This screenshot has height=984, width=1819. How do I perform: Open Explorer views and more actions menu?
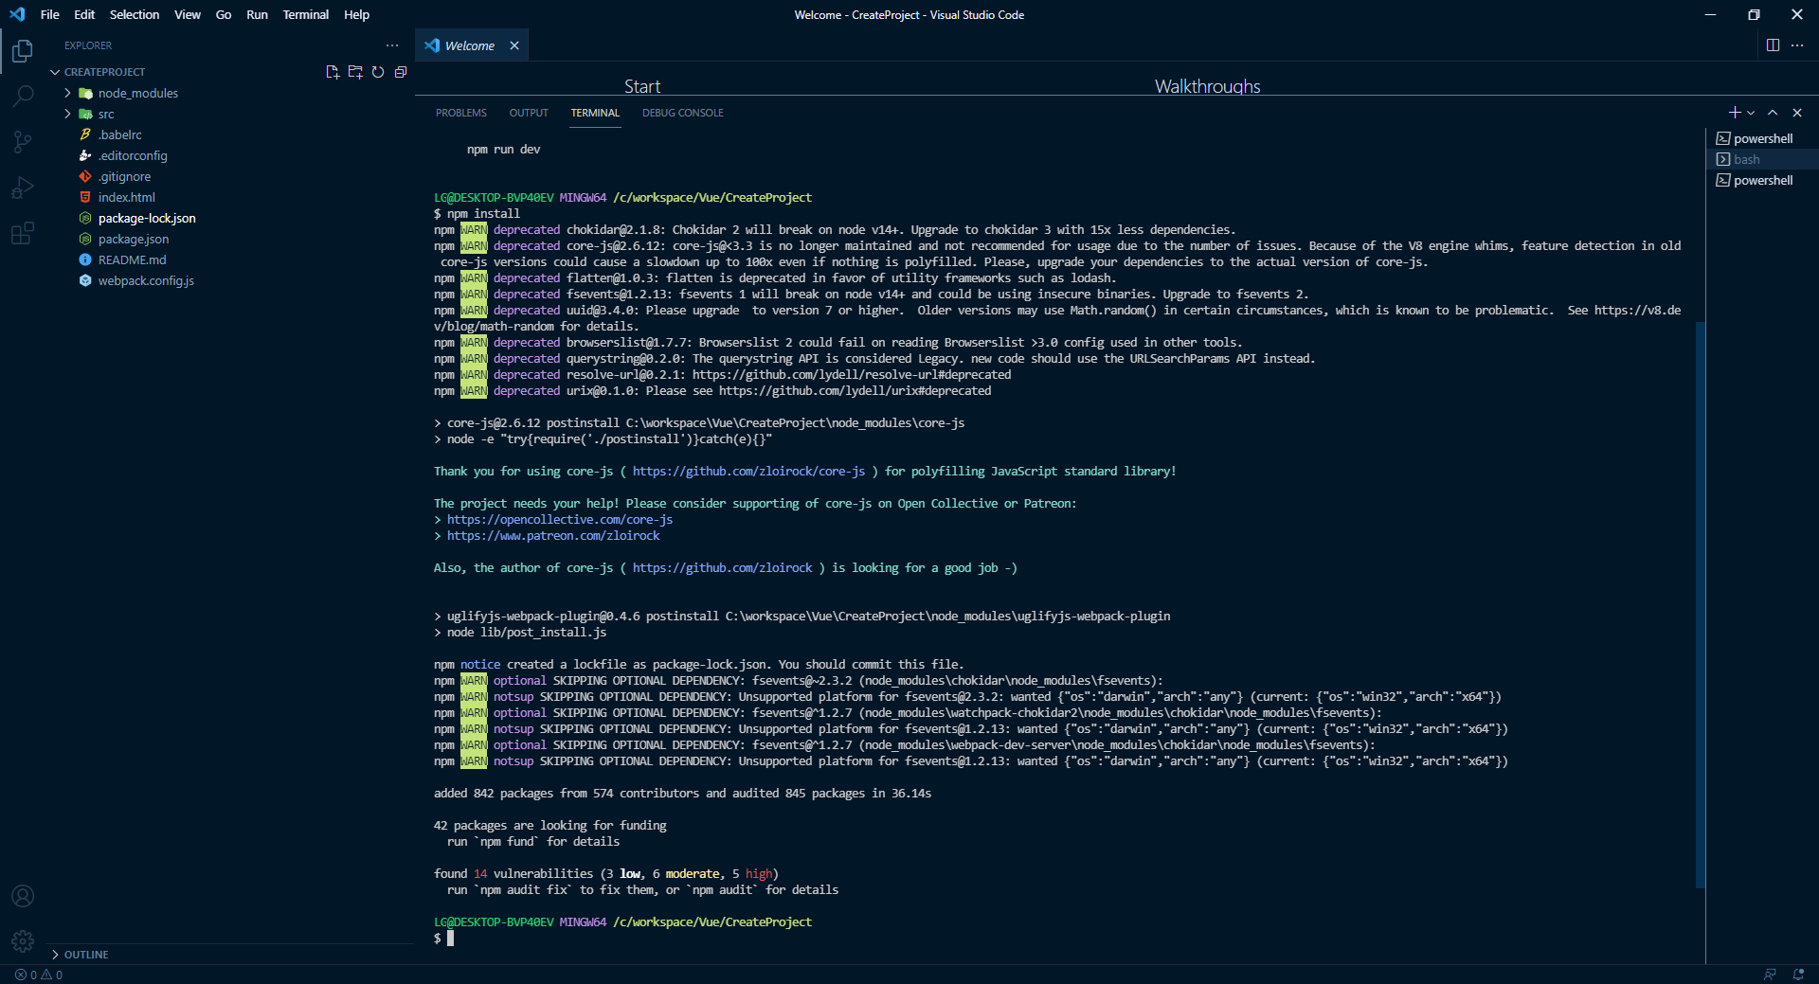(392, 45)
